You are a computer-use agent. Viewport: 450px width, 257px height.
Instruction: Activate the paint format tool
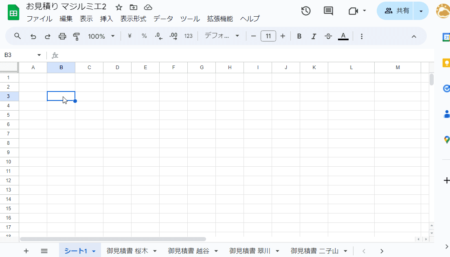(76, 36)
